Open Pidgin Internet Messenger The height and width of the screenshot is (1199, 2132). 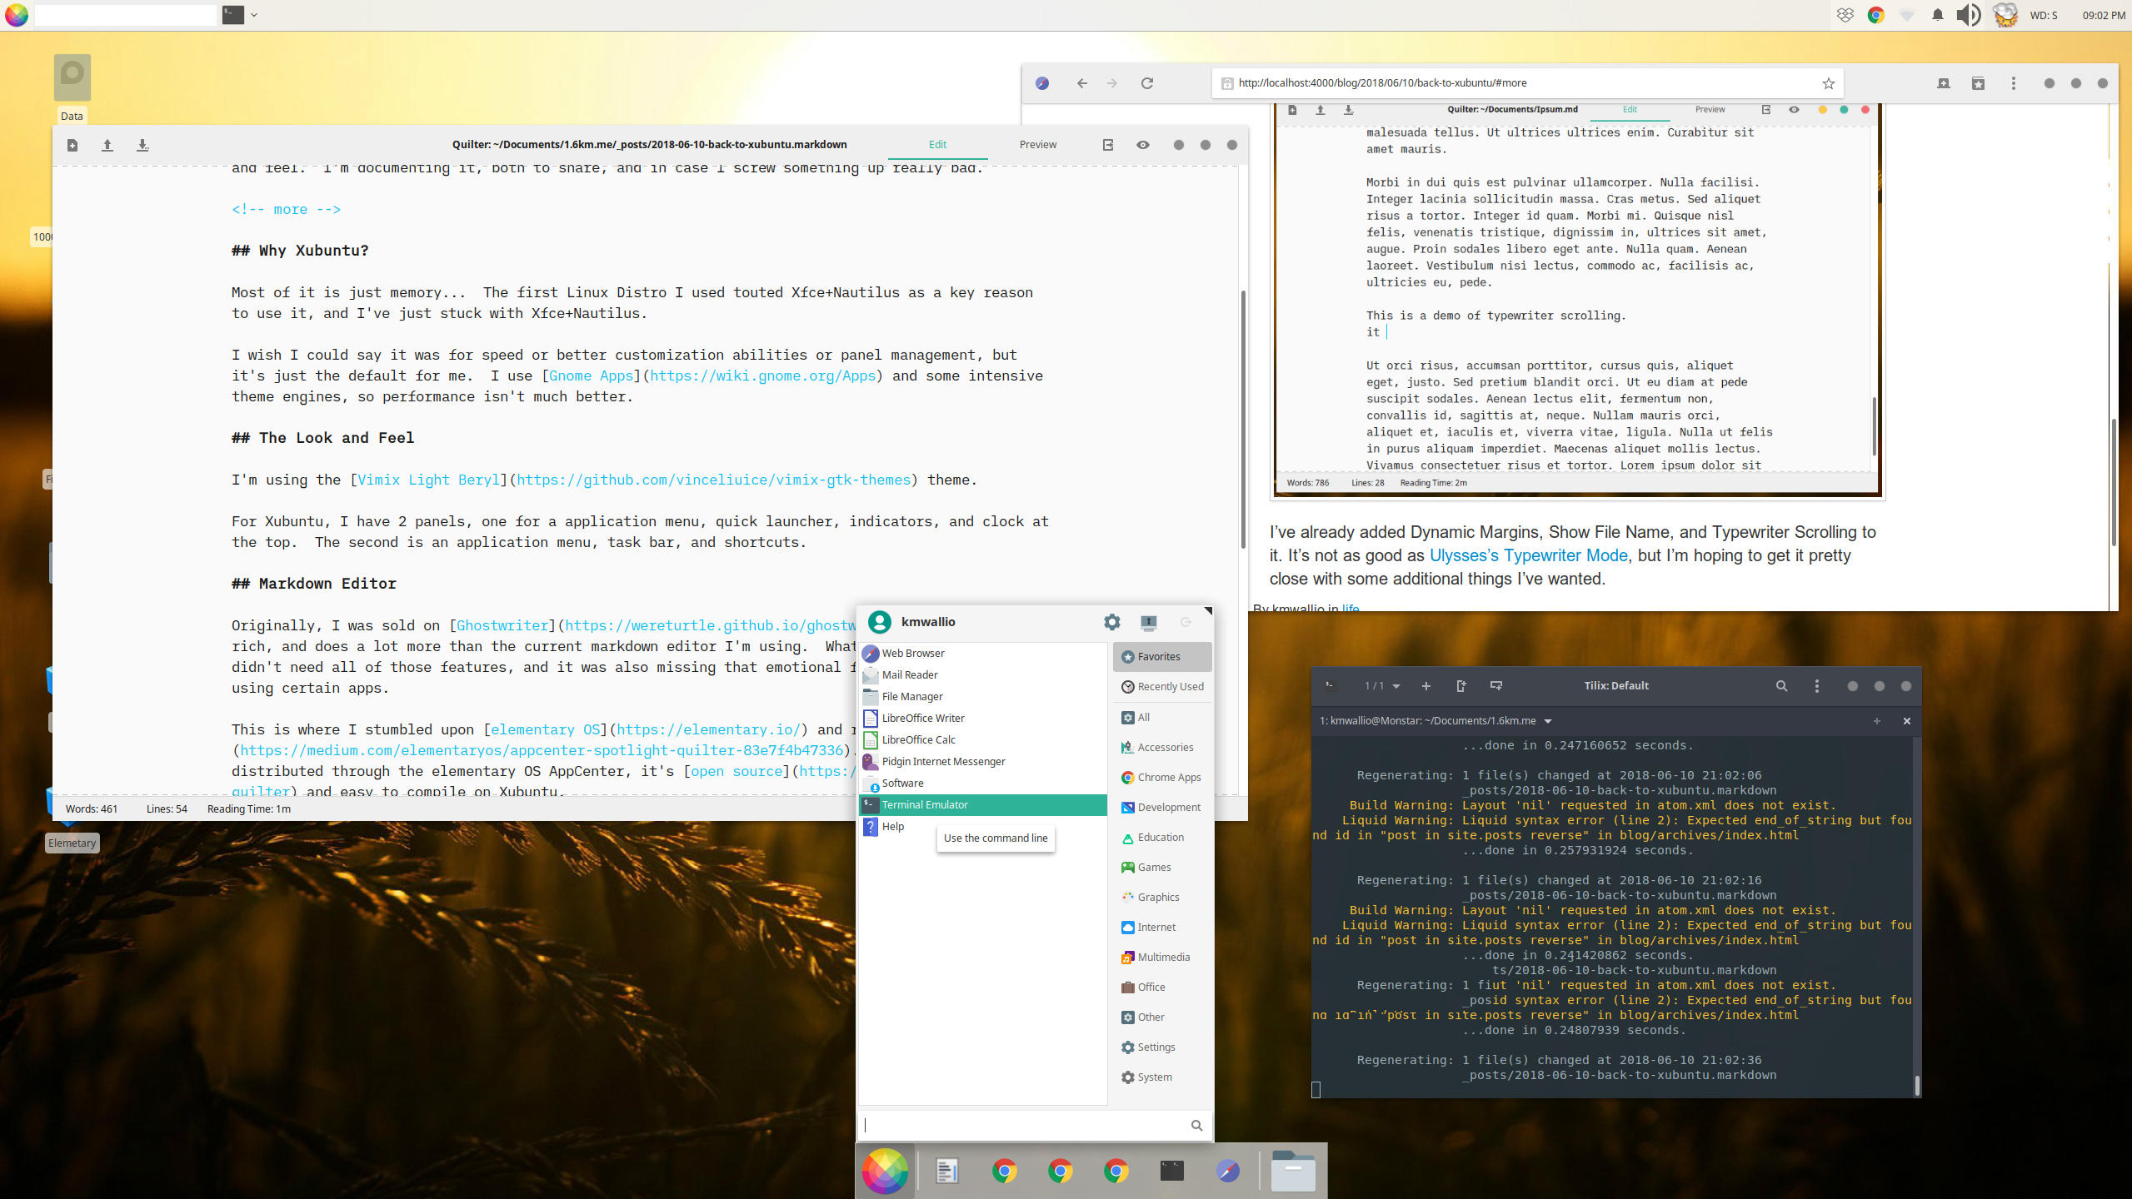pos(982,762)
